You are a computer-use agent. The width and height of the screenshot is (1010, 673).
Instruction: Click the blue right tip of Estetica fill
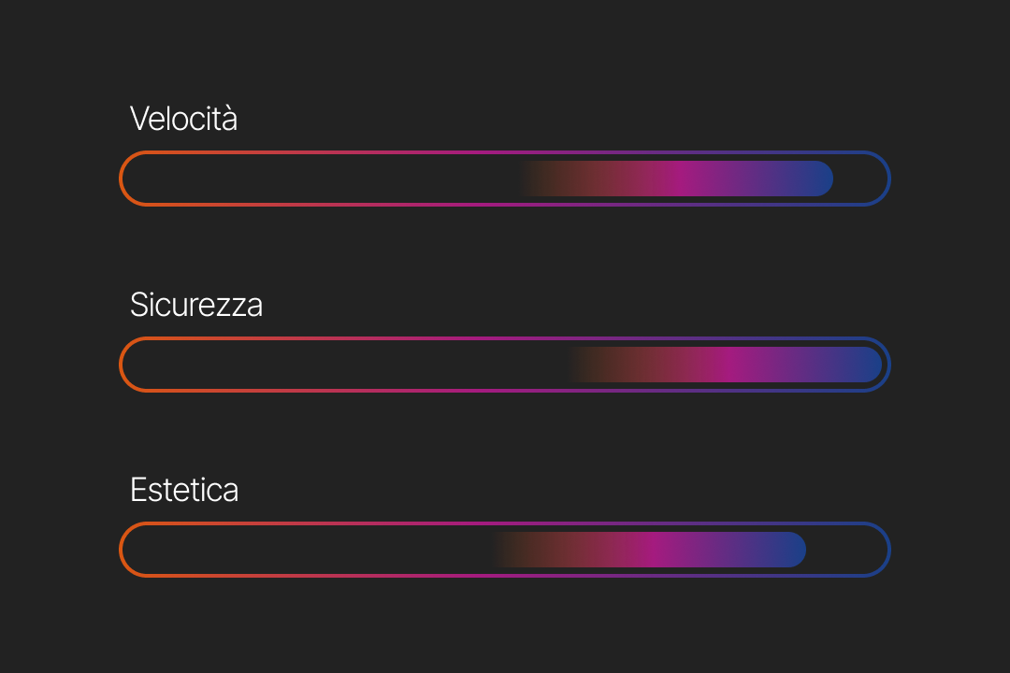point(793,550)
